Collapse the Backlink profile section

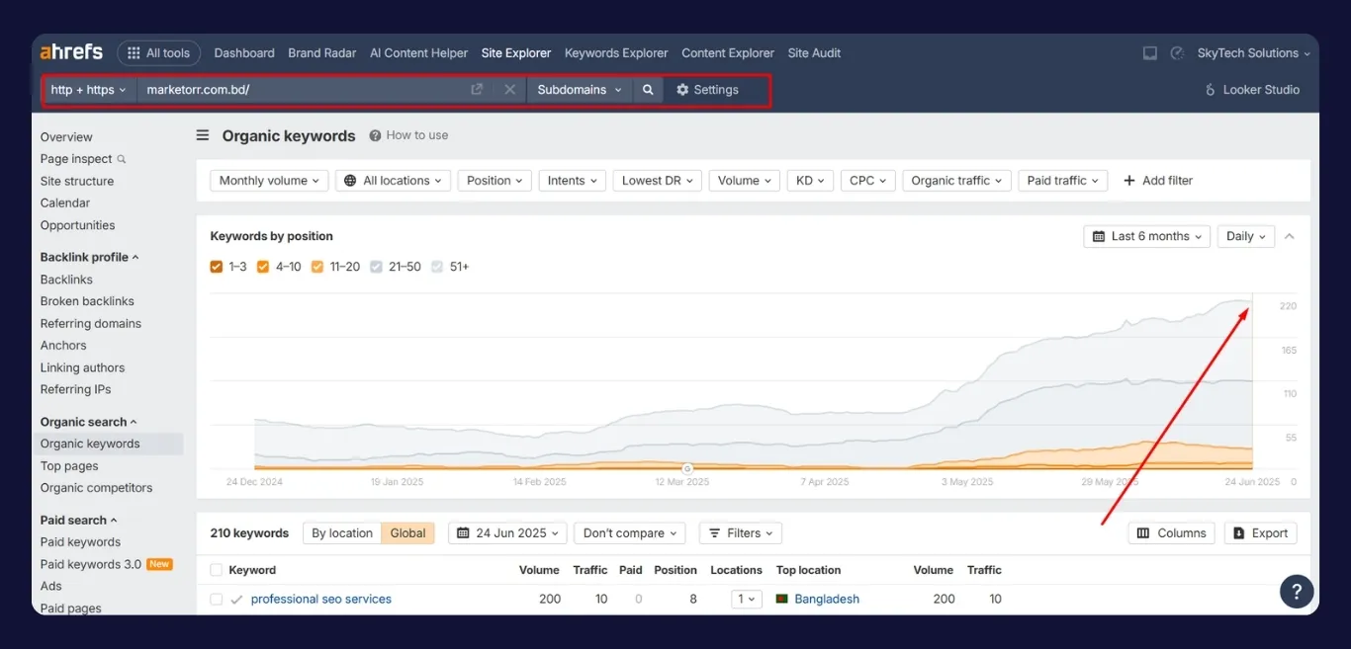point(90,257)
